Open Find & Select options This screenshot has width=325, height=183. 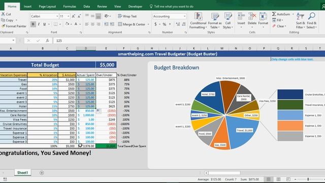point(311,20)
